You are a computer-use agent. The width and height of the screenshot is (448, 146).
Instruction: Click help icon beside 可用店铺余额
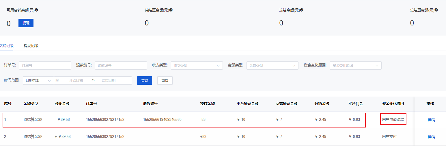(36, 10)
